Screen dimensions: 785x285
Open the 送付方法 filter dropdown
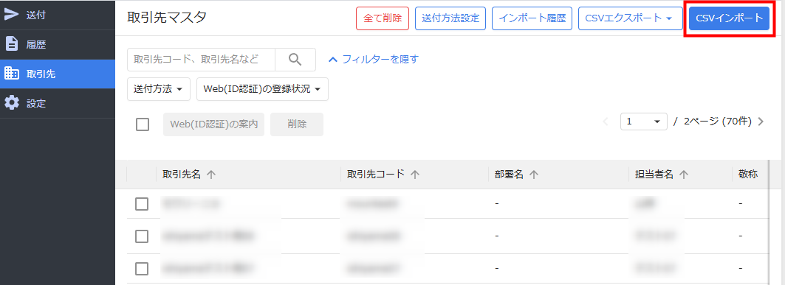pyautogui.click(x=159, y=89)
